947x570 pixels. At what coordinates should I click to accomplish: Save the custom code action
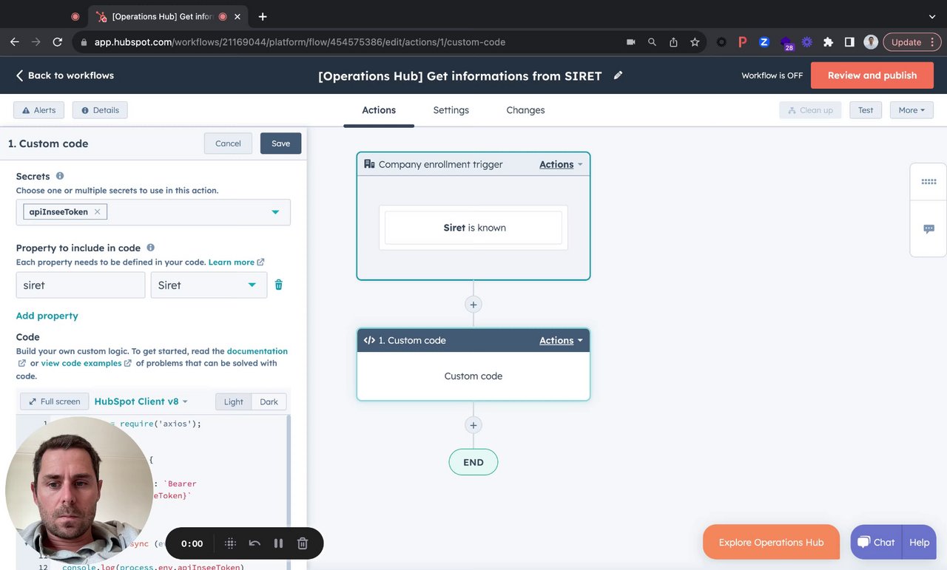[x=280, y=143]
